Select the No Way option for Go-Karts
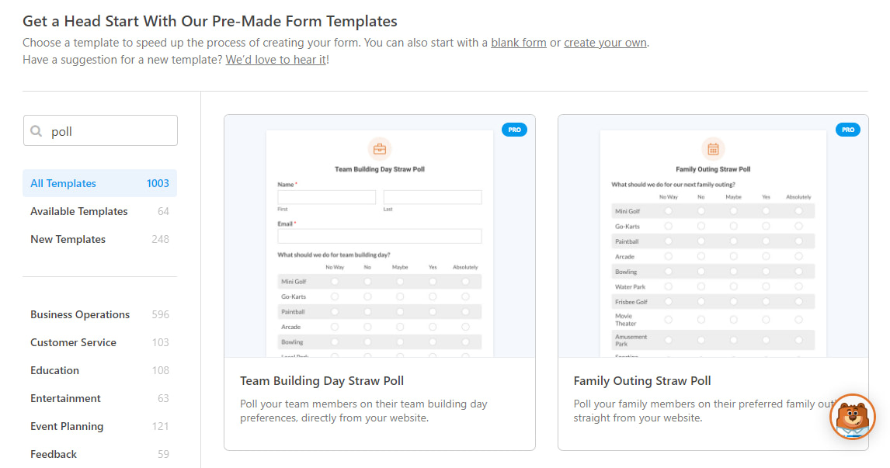 pyautogui.click(x=335, y=295)
